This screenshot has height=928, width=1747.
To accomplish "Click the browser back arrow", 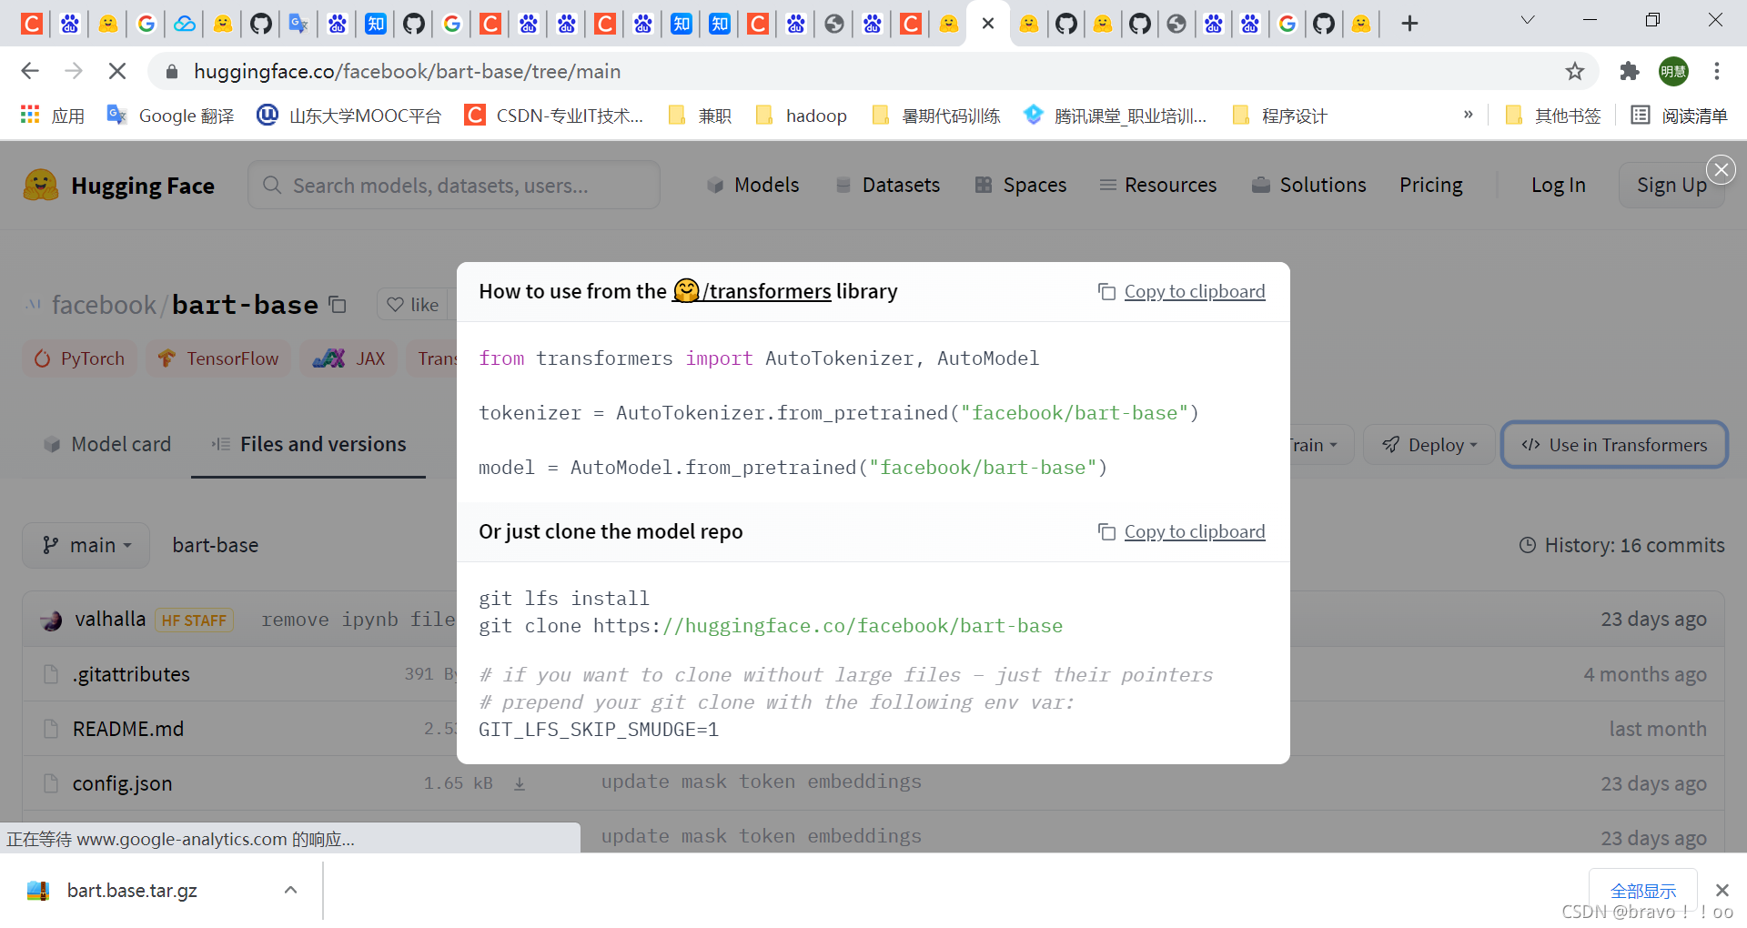I will 30,71.
